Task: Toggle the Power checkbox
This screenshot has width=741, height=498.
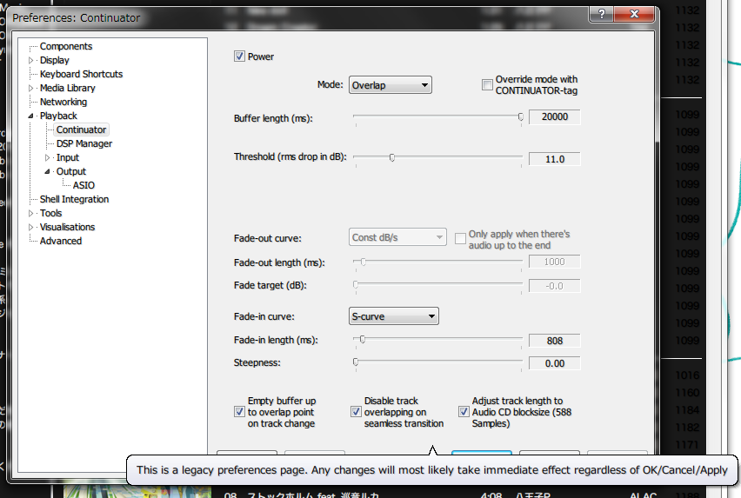Action: pos(239,57)
